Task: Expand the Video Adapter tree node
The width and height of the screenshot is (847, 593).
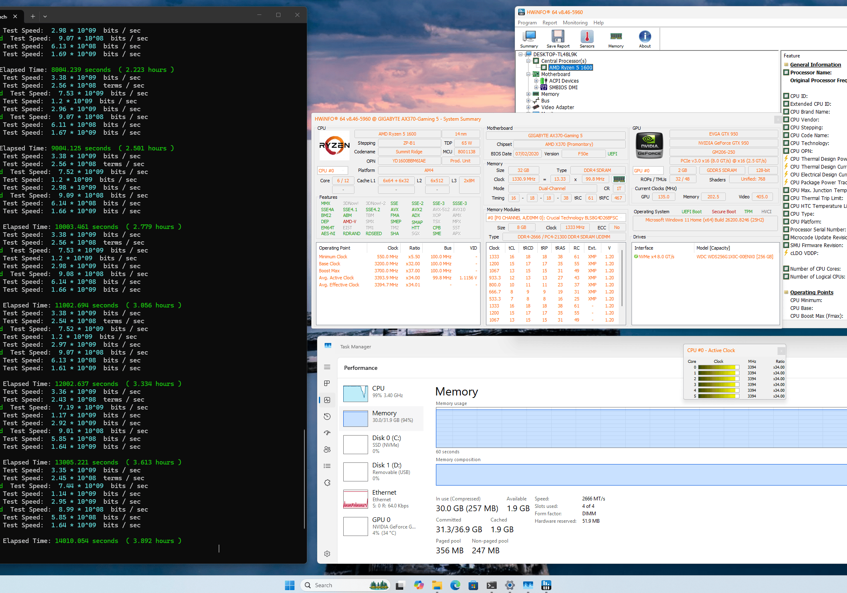Action: coord(528,107)
